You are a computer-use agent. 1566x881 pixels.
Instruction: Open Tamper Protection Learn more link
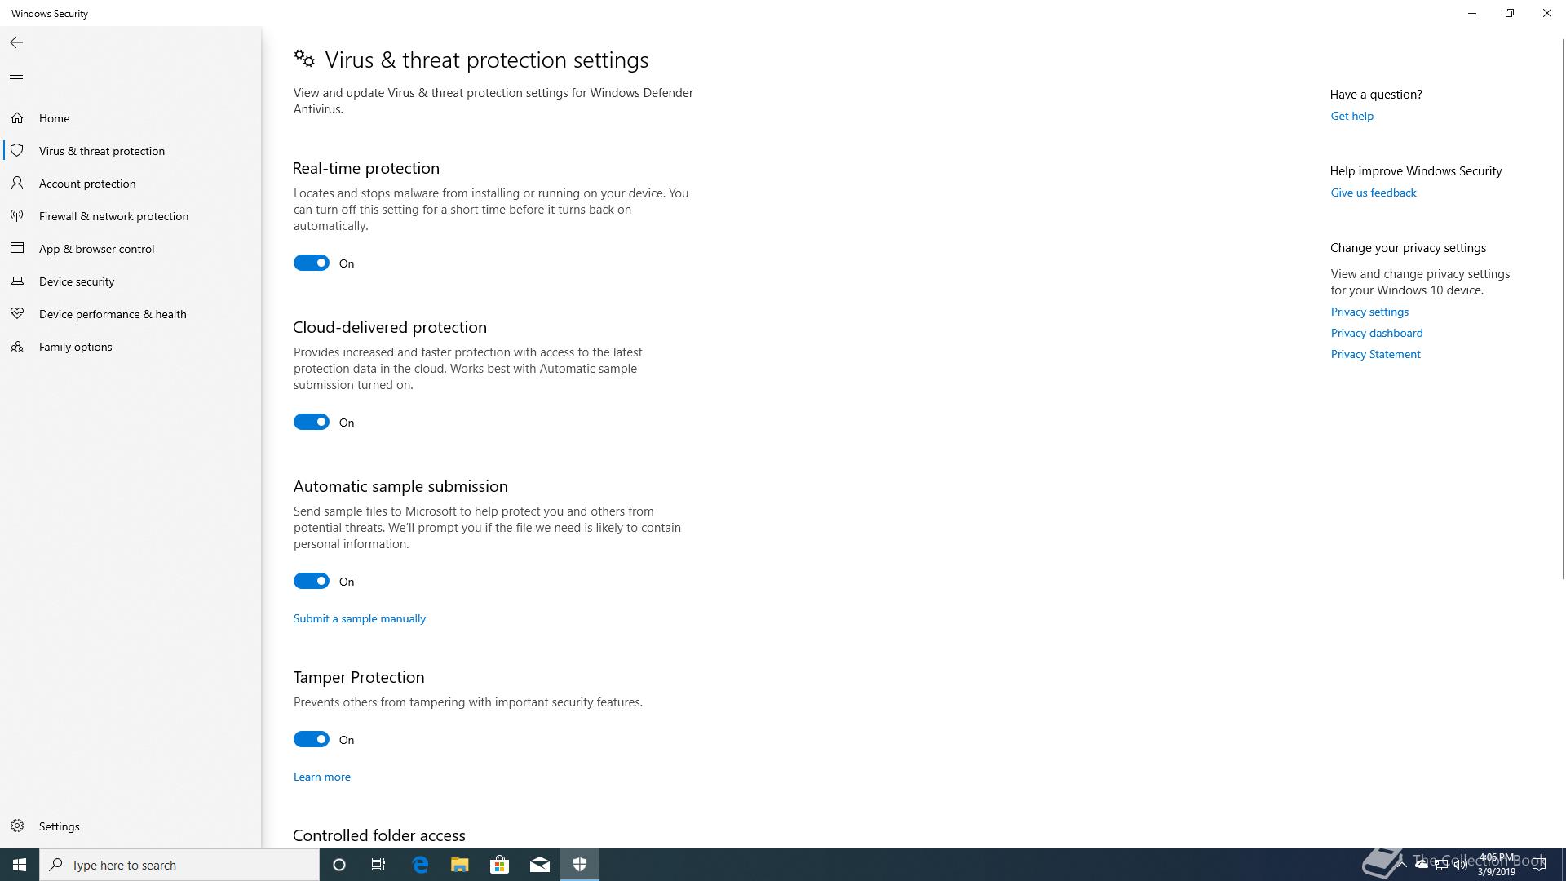(x=322, y=777)
